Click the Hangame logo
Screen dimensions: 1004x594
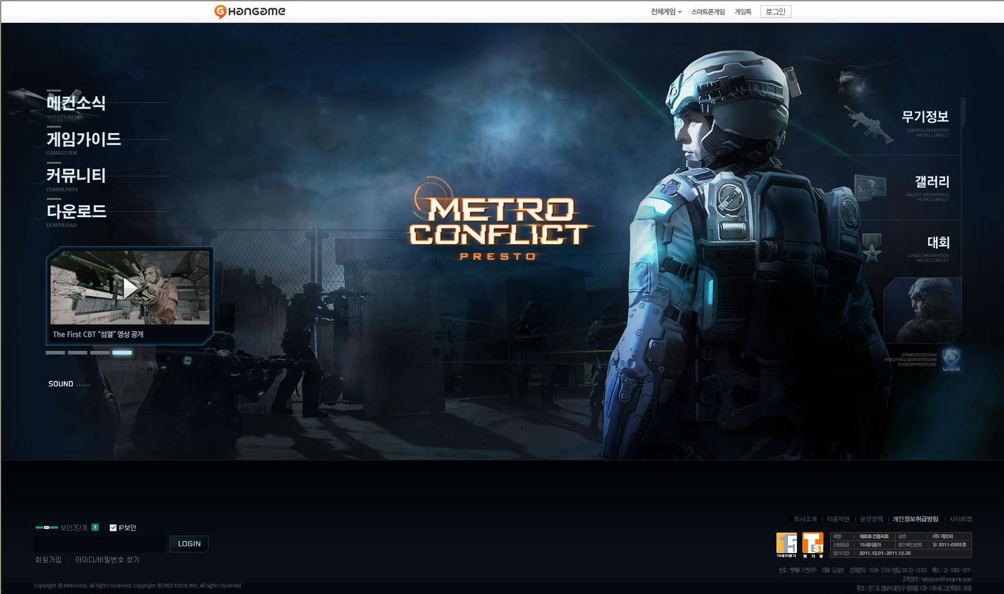(x=250, y=11)
